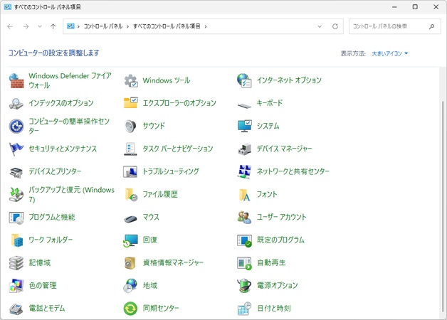Click the システム text link

tap(268, 126)
